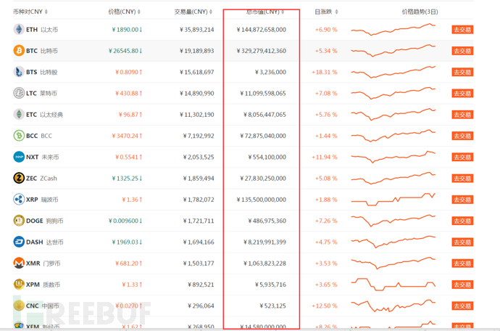Open the DOGE 狗狗币 coin name link

(45, 221)
